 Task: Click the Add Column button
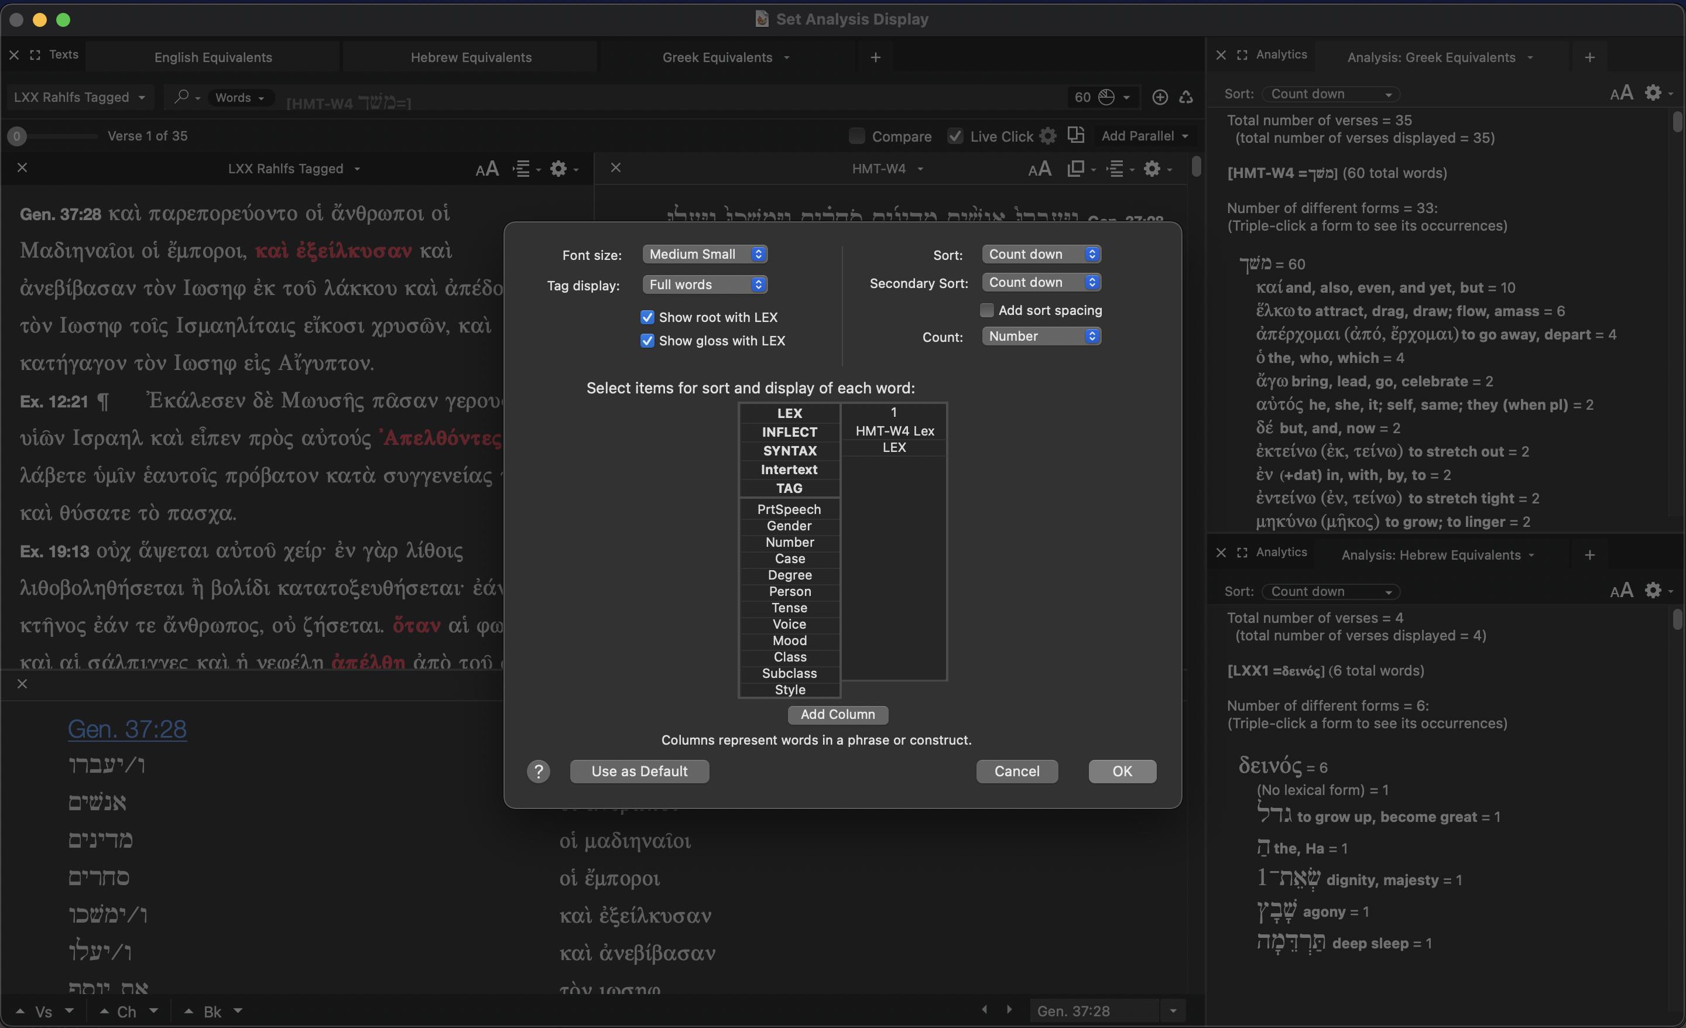point(837,714)
